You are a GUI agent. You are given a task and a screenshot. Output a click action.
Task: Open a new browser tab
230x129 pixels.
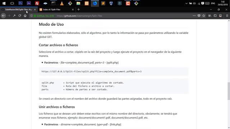tap(79, 10)
